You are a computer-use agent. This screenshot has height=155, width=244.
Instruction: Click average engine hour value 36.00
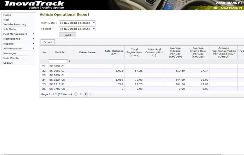click(204, 80)
